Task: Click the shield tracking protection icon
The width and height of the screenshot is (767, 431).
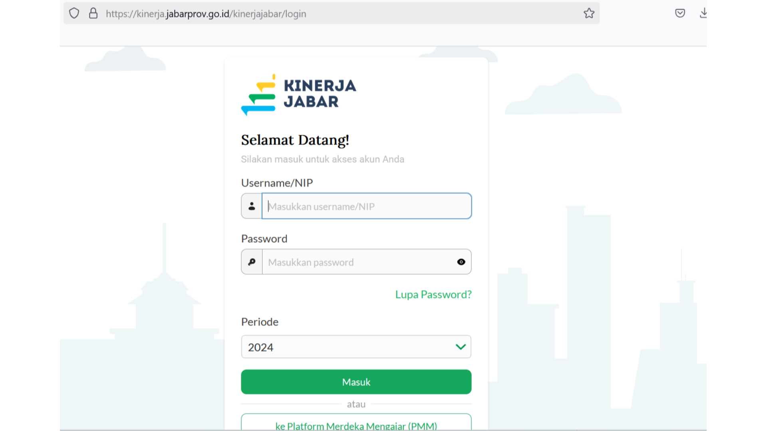Action: click(74, 14)
